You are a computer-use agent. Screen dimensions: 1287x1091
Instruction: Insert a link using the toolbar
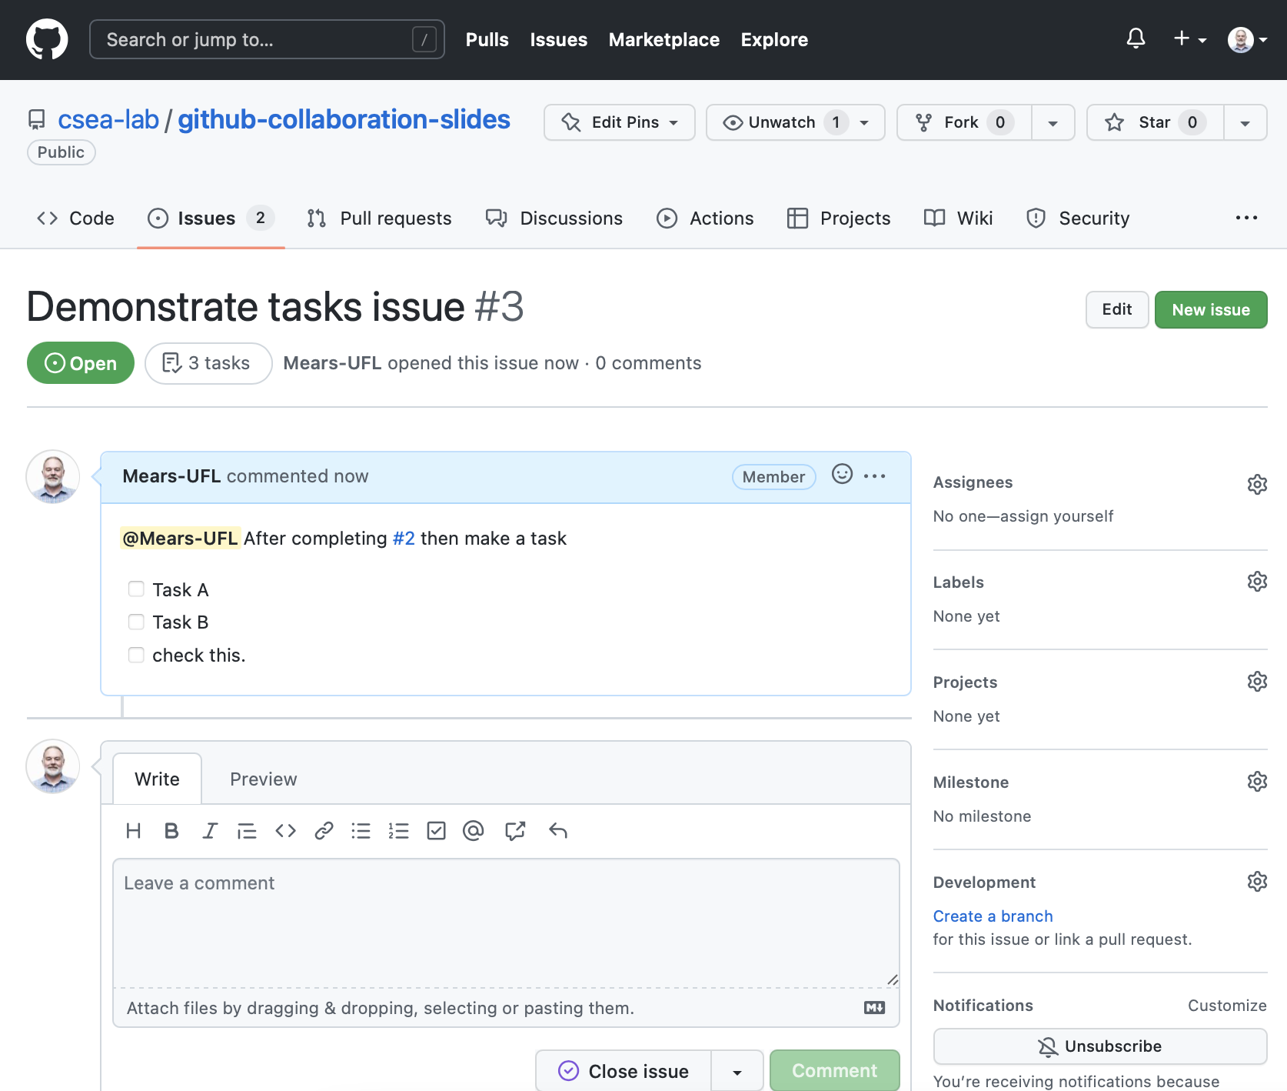point(324,831)
